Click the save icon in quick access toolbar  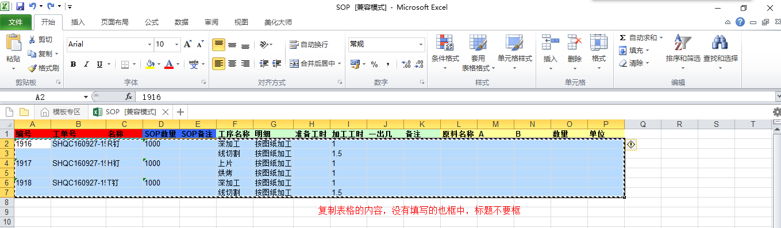tap(20, 7)
